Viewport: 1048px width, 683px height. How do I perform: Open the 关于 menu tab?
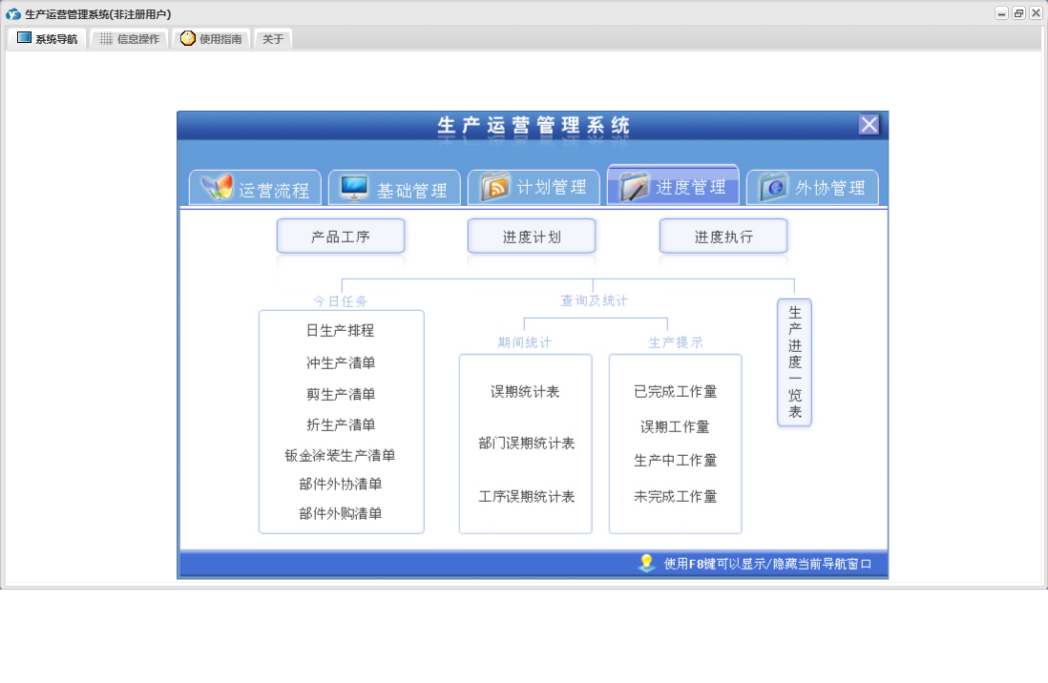coord(273,39)
